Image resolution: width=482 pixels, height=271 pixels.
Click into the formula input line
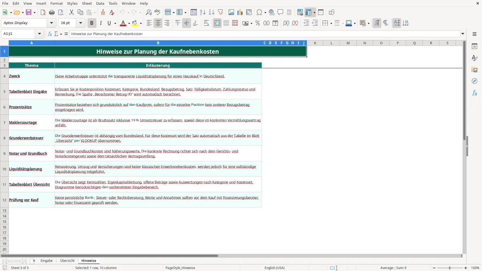tap(264, 34)
